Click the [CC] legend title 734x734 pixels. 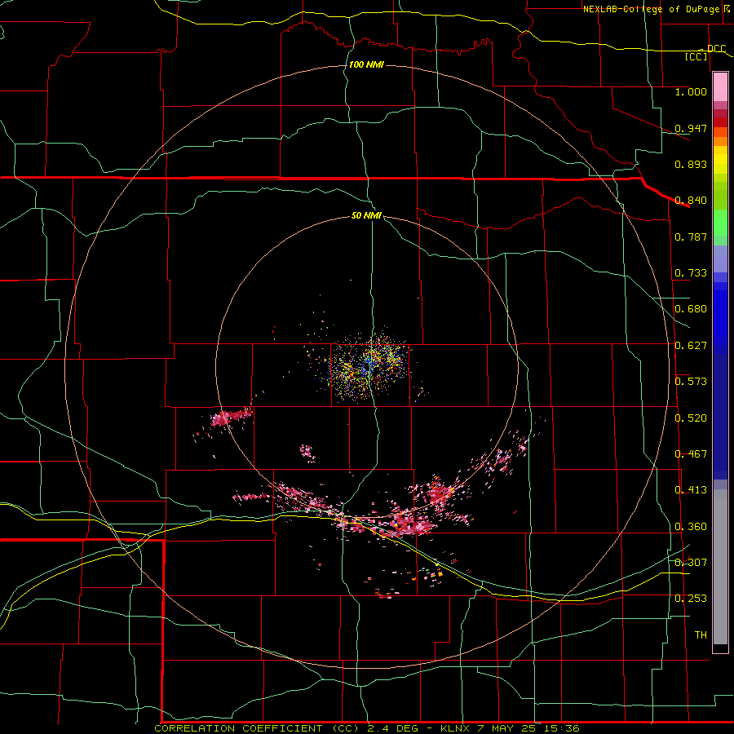click(x=696, y=56)
